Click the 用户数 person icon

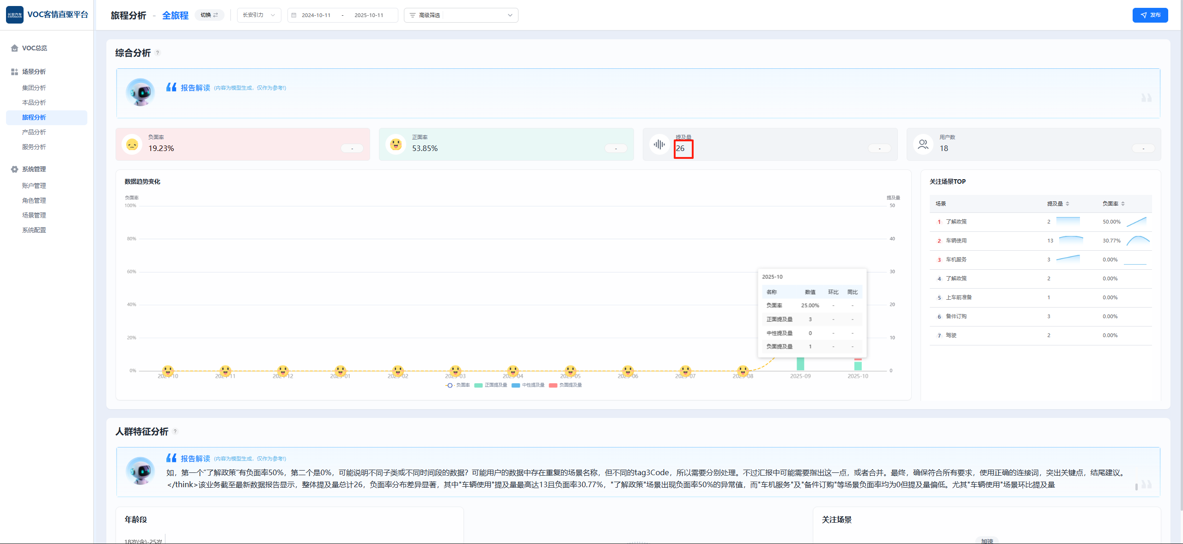pyautogui.click(x=923, y=145)
